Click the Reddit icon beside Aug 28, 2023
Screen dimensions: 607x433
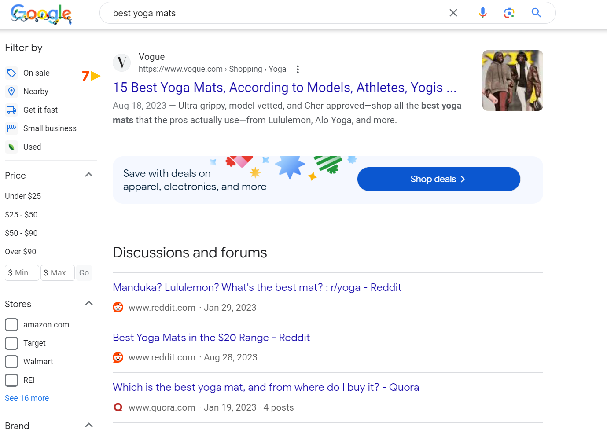click(118, 357)
